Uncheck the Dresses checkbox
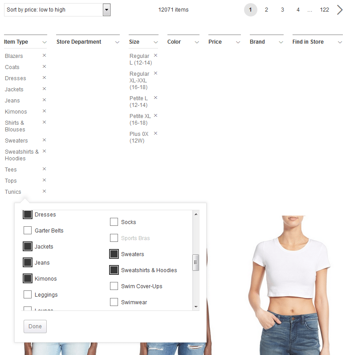The height and width of the screenshot is (355, 350). pos(28,214)
